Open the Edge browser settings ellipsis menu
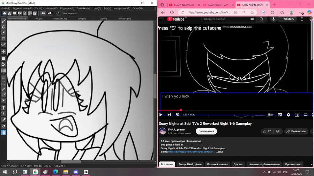Image resolution: width=314 pixels, height=176 pixels. tap(301, 13)
